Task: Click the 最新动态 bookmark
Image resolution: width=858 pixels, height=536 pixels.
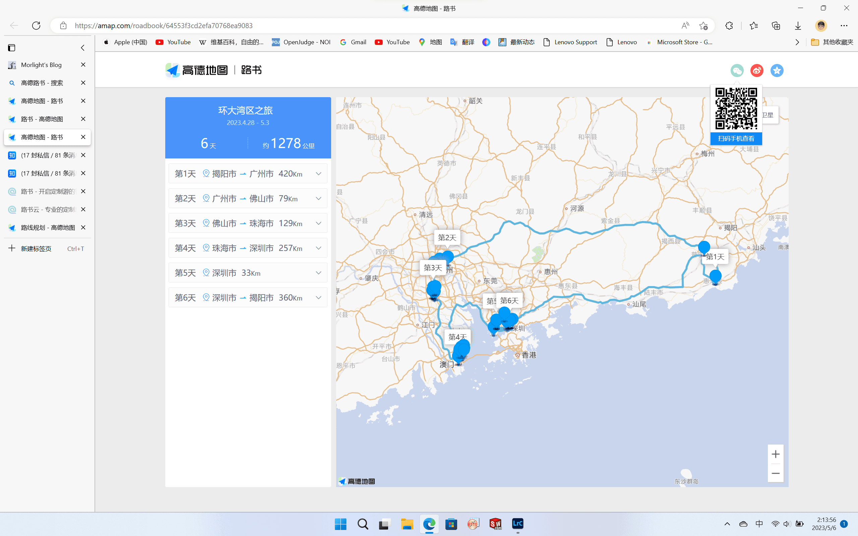Action: tap(516, 42)
